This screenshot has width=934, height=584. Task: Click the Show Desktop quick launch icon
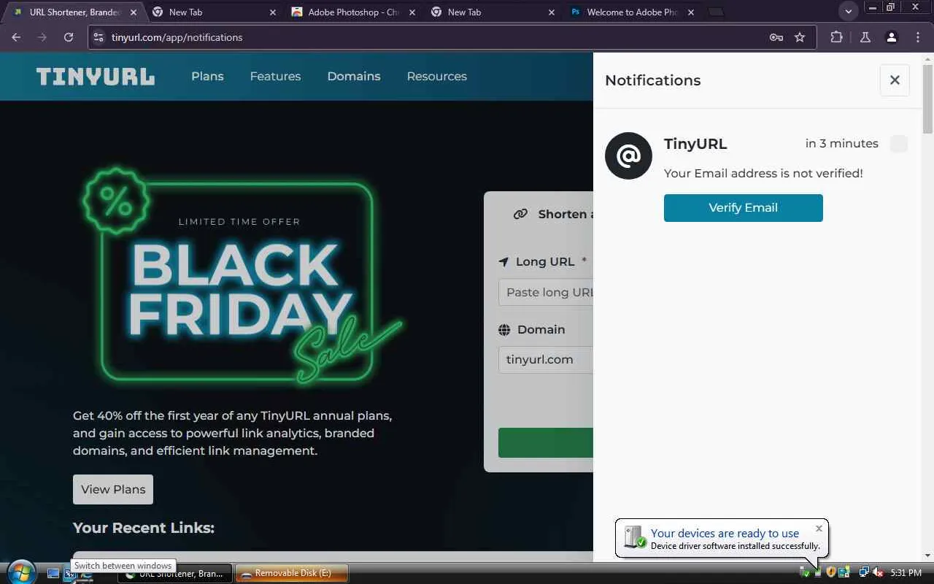click(x=53, y=574)
